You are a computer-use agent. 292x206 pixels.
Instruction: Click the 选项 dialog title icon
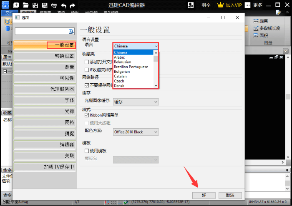[18, 17]
